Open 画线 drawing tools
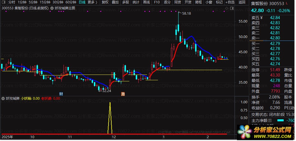The image size is (296, 141). (x=146, y=2)
